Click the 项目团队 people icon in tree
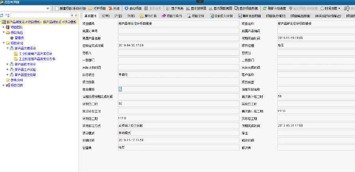The image size is (355, 172). tap(8, 27)
